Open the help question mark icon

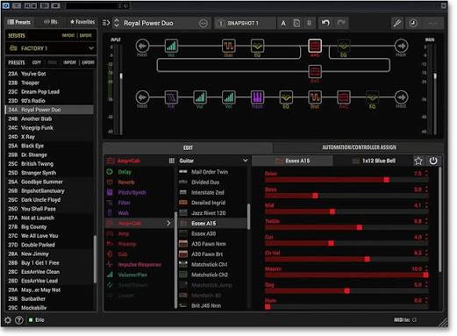(19, 320)
